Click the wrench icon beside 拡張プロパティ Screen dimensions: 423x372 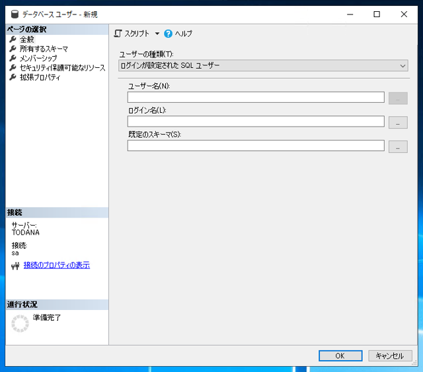13,78
